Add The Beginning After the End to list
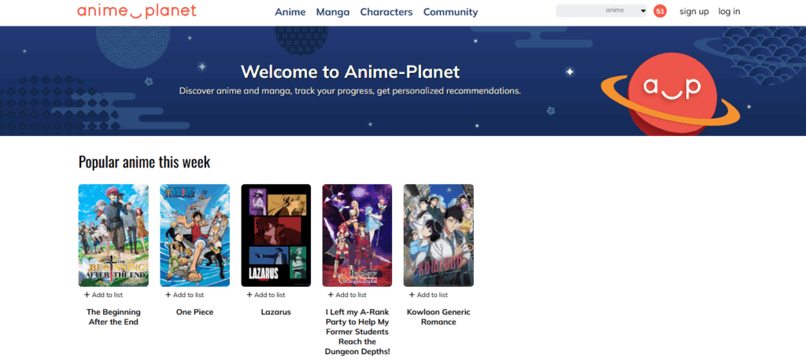The image size is (806, 364). point(102,295)
